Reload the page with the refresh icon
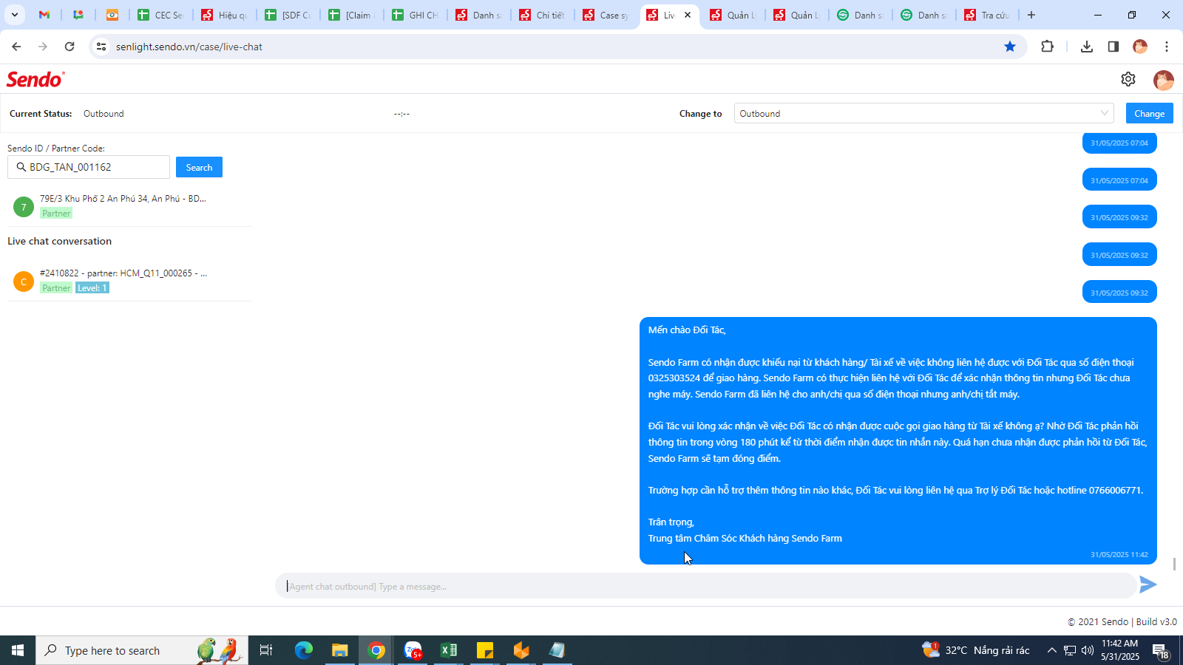 (x=70, y=47)
